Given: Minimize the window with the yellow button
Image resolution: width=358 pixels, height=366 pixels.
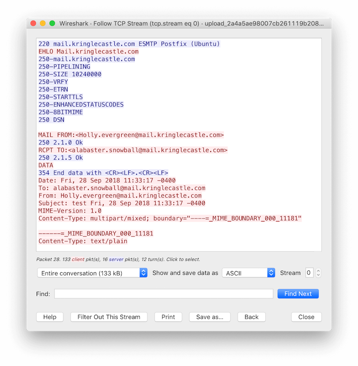Looking at the screenshot, I should click(x=43, y=23).
